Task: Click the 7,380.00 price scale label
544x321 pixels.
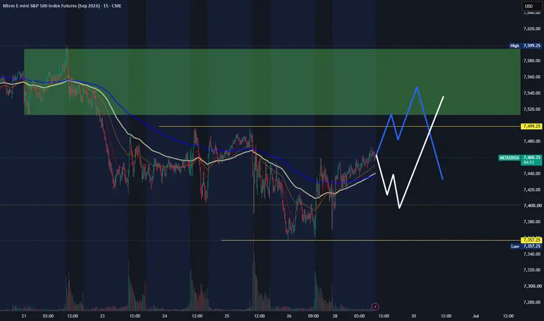Action: point(532,222)
